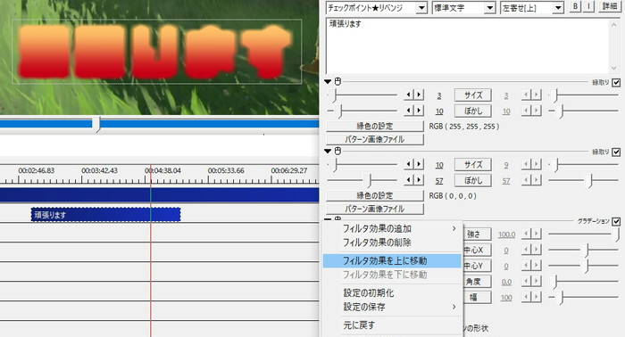This screenshot has height=337, width=625.
Task: Disable the グラデーション filter checkbox
Action: (x=616, y=221)
